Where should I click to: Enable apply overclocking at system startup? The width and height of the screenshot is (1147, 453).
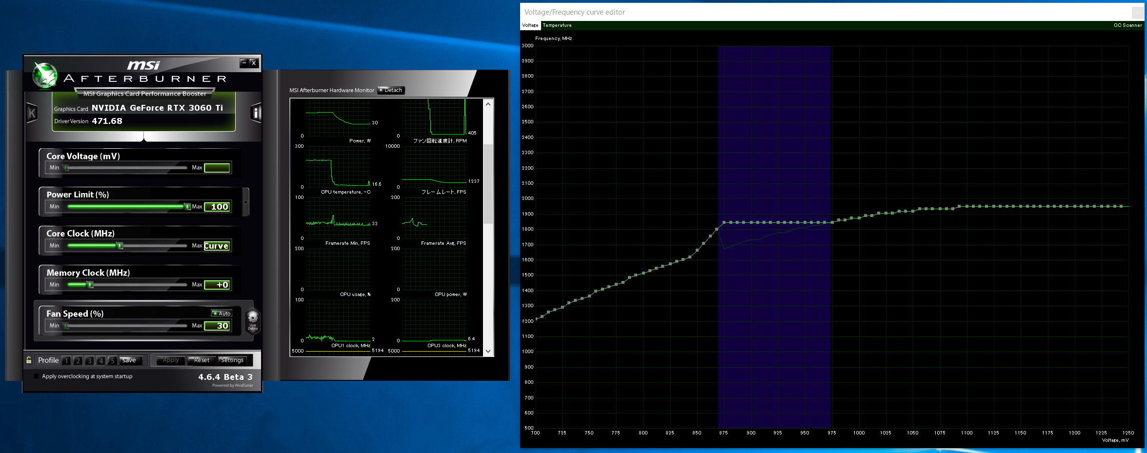(x=36, y=376)
